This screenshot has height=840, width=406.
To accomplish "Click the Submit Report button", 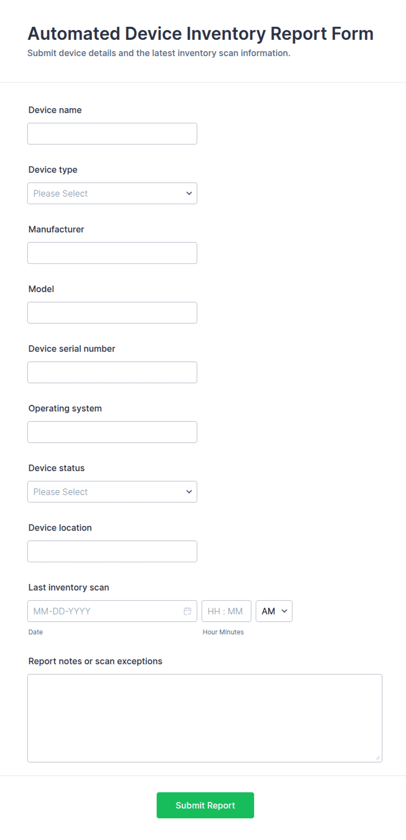I will click(x=205, y=805).
